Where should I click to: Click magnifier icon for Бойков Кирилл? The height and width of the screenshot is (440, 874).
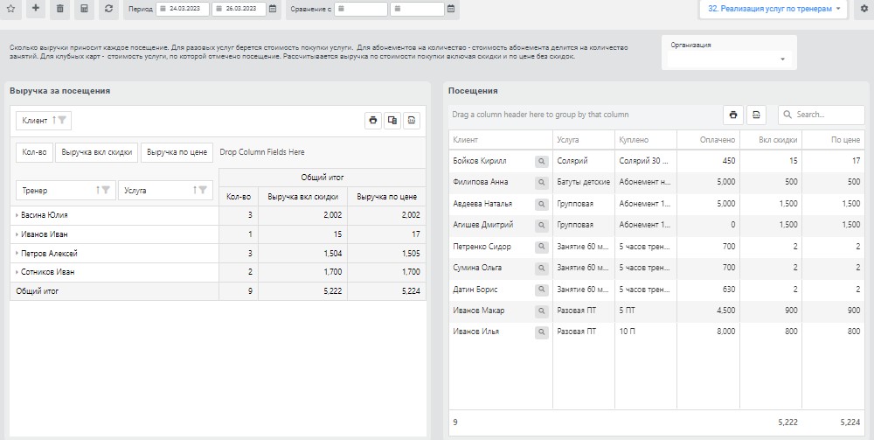point(541,161)
